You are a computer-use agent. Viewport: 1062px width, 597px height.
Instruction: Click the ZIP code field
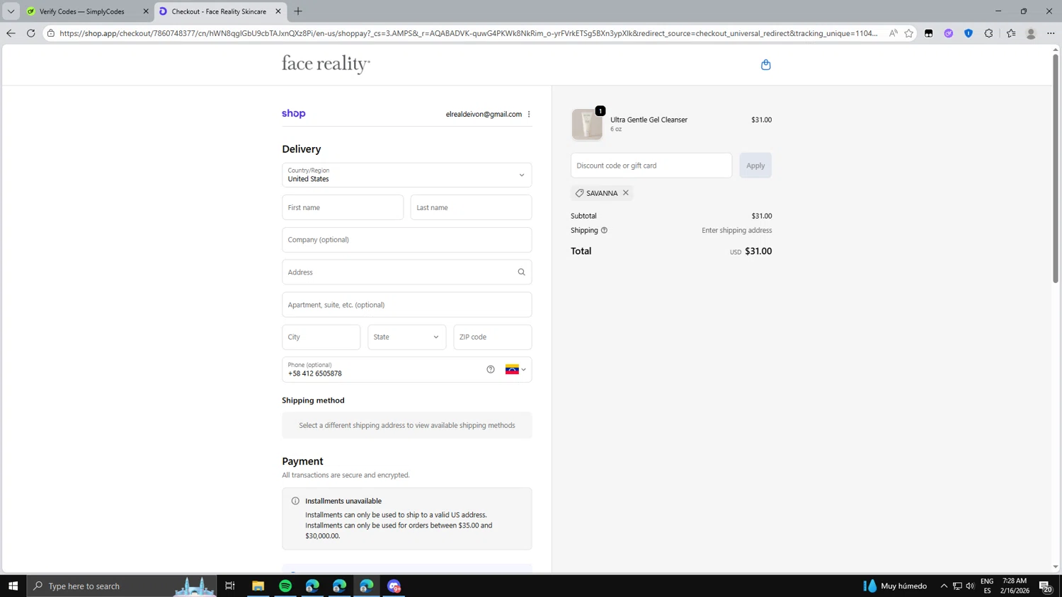(493, 337)
